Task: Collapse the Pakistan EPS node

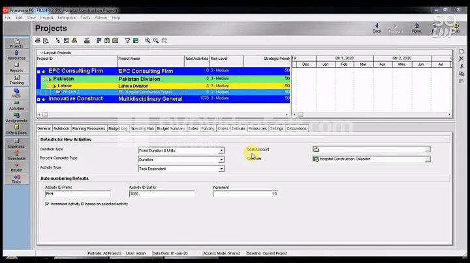Action: pyautogui.click(x=44, y=79)
